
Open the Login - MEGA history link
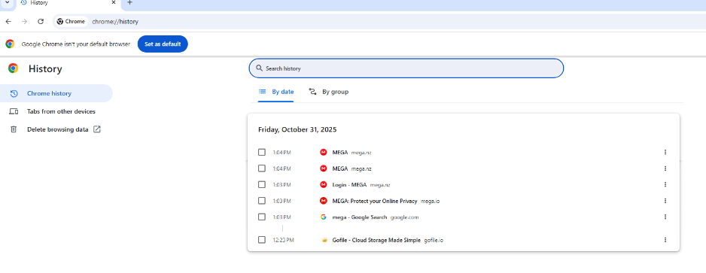[349, 184]
